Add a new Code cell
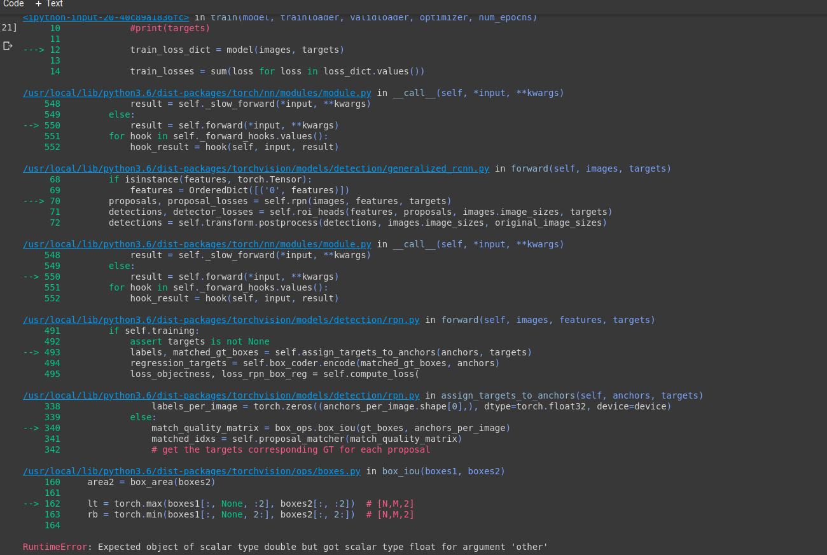Image resolution: width=827 pixels, height=555 pixels. (x=13, y=4)
